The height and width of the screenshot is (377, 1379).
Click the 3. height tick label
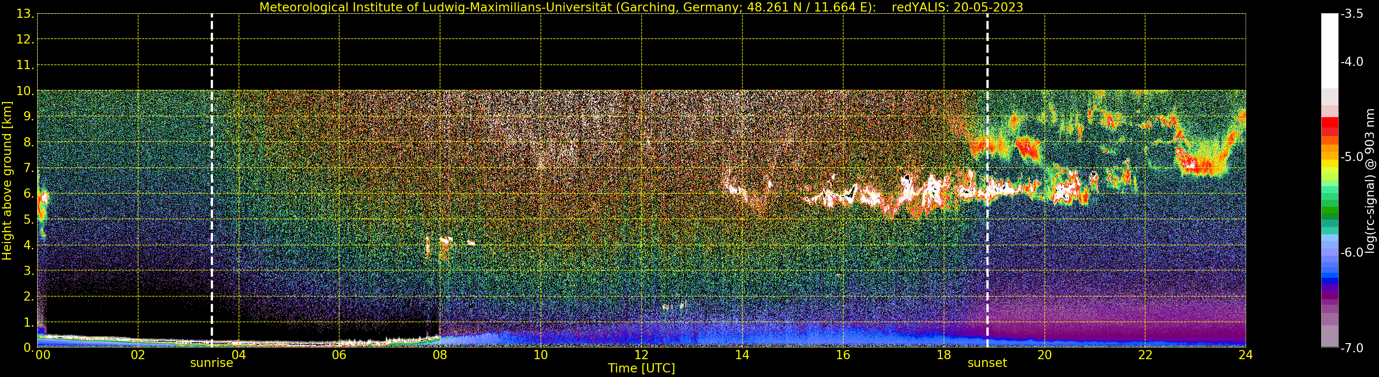[x=29, y=270]
